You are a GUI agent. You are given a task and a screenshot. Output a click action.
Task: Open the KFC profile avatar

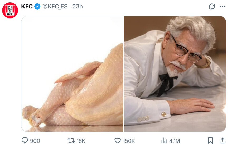[x=10, y=10]
